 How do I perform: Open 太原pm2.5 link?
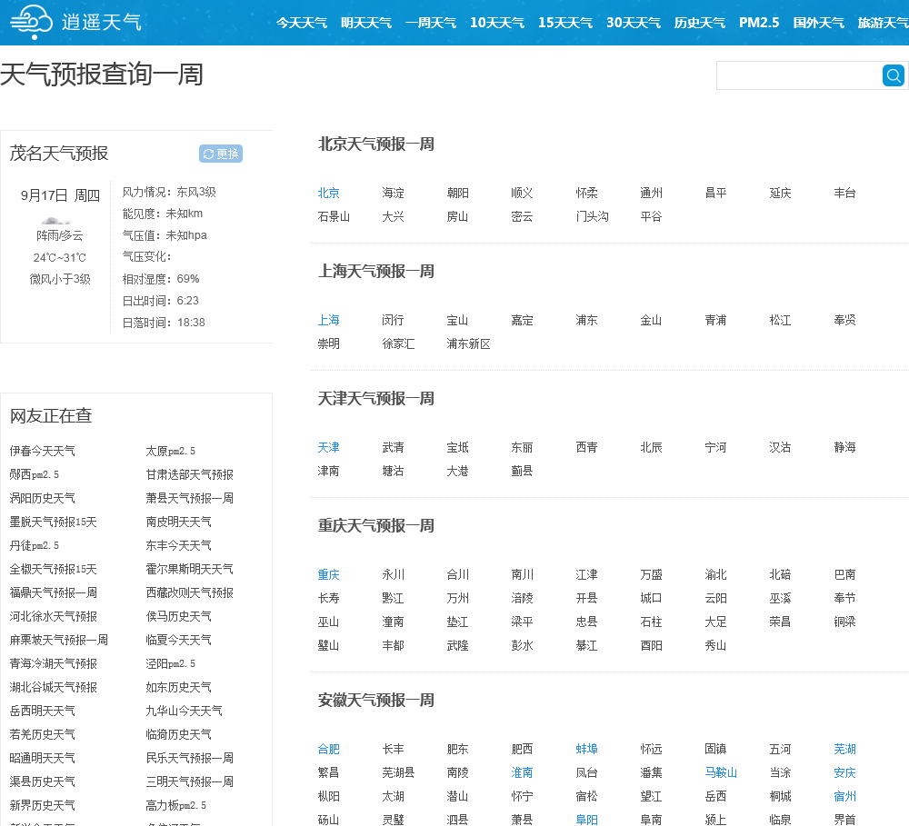pos(171,451)
